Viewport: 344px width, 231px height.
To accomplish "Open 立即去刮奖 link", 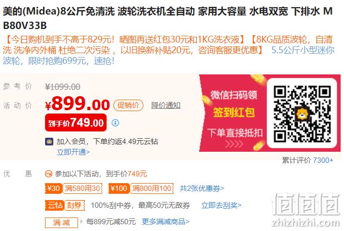I will tap(221, 205).
